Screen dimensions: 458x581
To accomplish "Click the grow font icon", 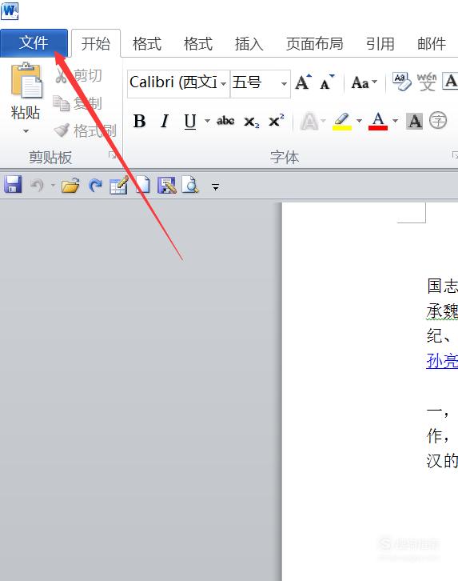I will click(304, 82).
